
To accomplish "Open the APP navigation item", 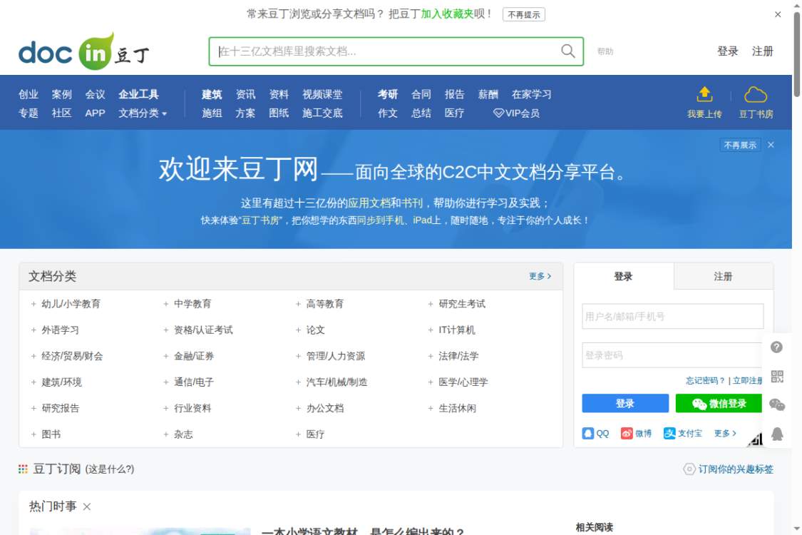I will [95, 113].
